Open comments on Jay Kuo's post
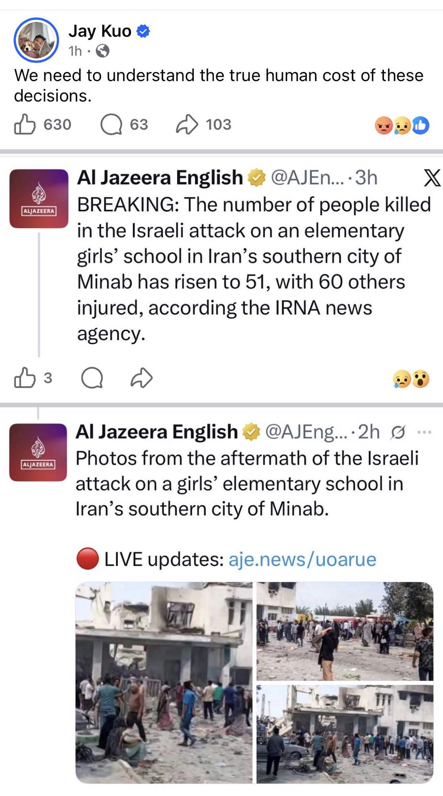 (111, 125)
